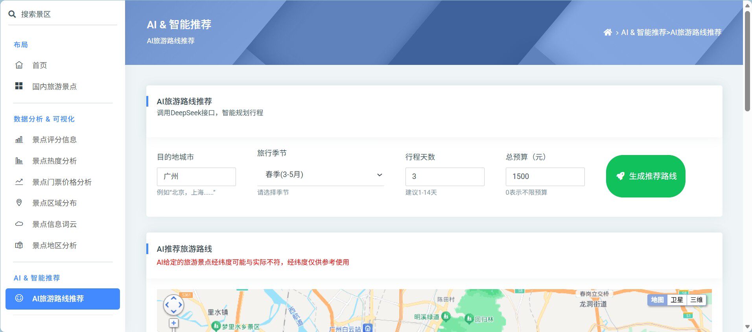Image resolution: width=752 pixels, height=332 pixels.
Task: Click the 国内旅游景点 grid icon
Action: (x=19, y=86)
